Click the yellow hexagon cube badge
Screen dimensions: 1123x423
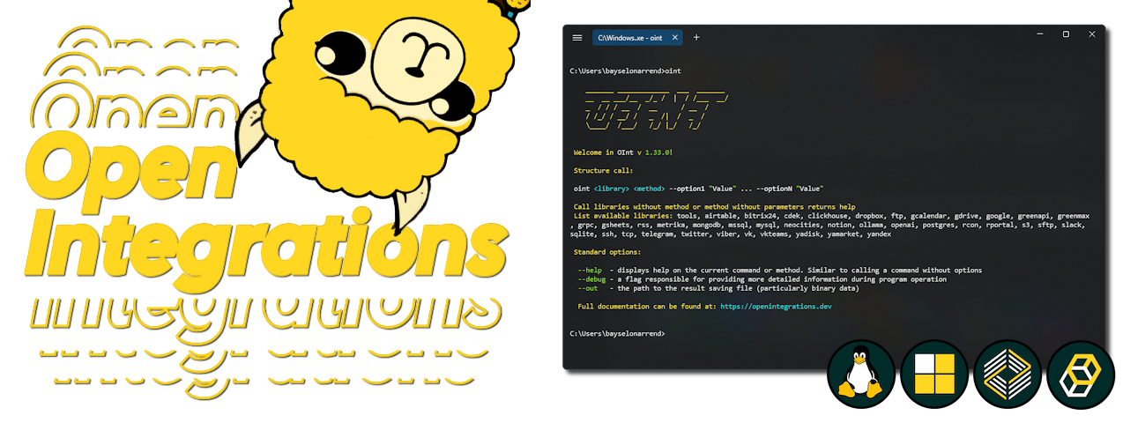tap(1081, 375)
